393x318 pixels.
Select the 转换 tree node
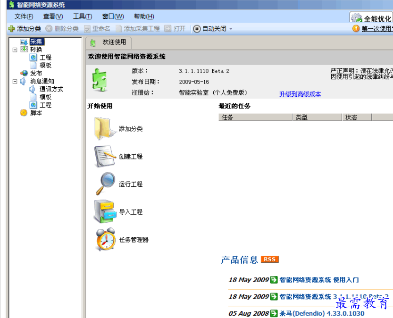pos(36,50)
